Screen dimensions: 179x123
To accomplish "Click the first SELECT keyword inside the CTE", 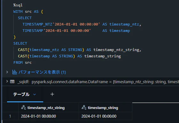I will pyautogui.click(x=25, y=18).
